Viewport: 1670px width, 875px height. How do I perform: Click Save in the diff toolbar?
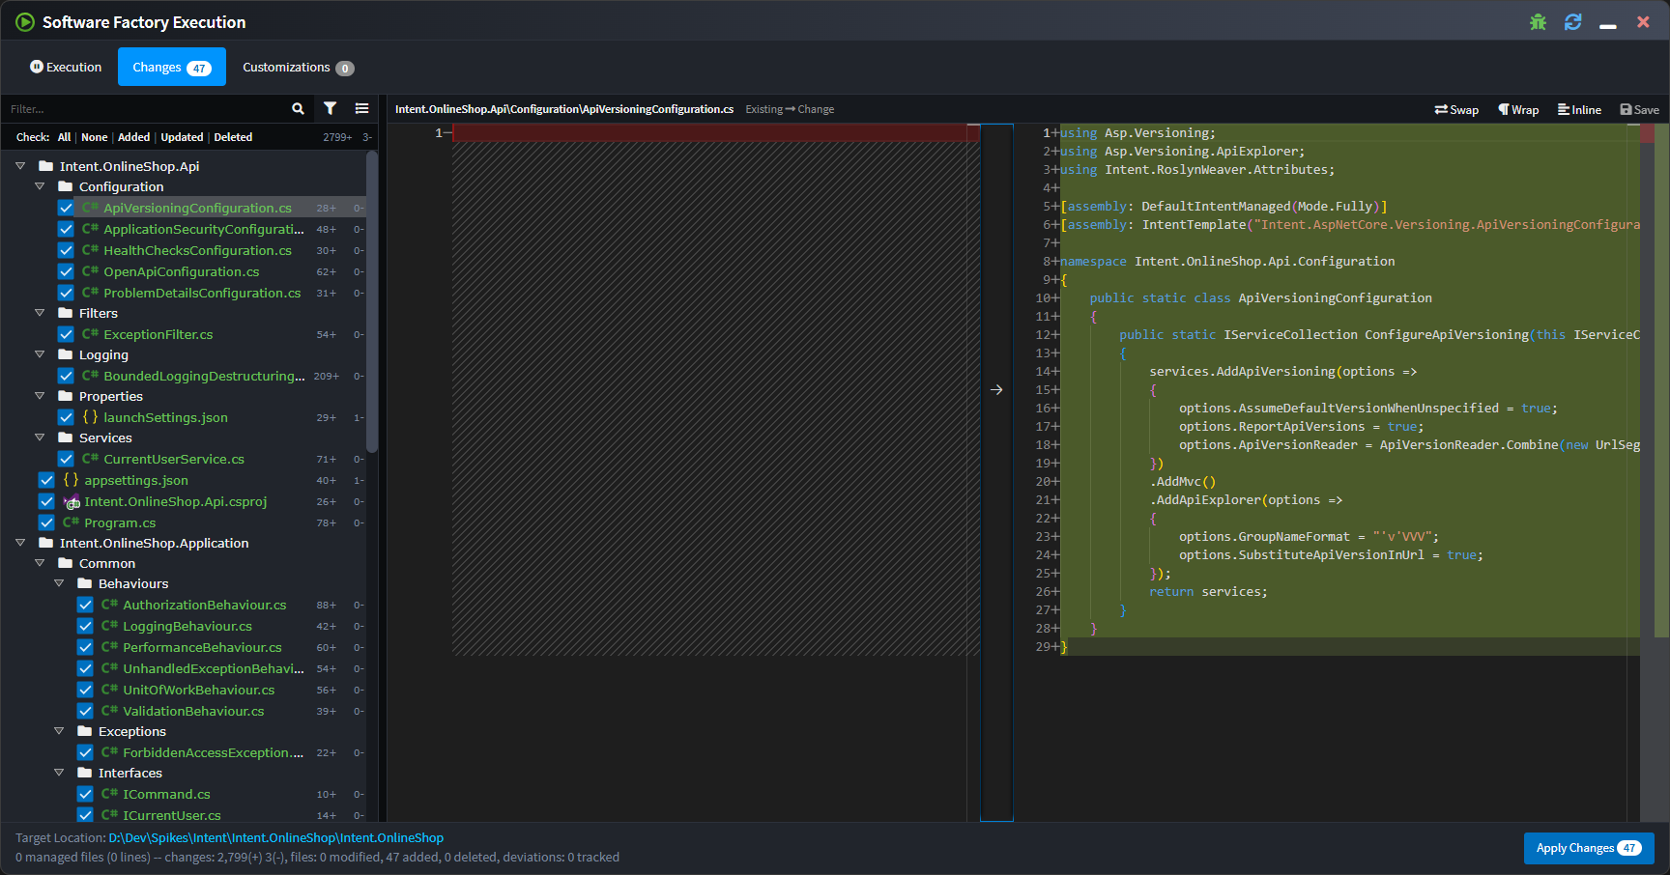click(x=1639, y=109)
